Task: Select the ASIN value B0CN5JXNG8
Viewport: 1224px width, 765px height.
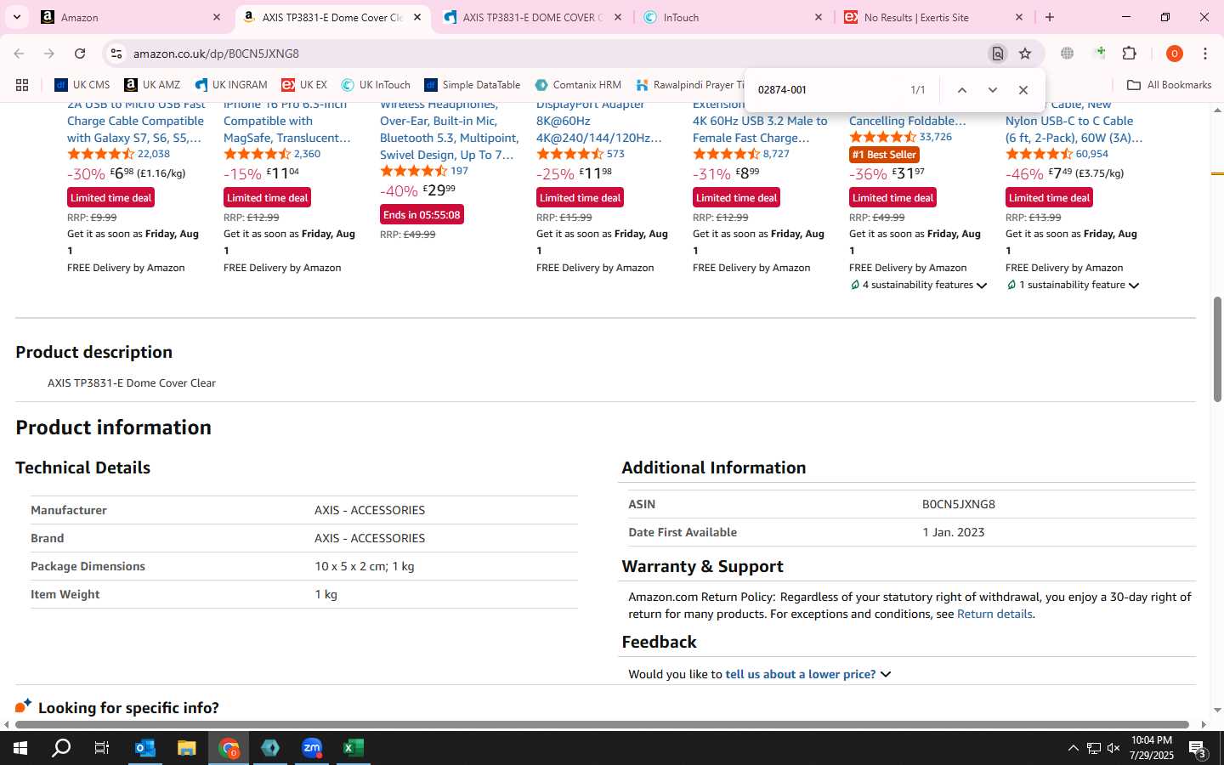Action: point(959,504)
